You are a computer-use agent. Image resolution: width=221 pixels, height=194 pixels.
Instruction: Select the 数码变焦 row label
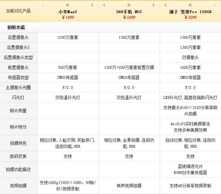coord(18,156)
